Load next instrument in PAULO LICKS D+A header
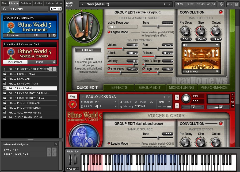 pyautogui.click(x=169, y=97)
